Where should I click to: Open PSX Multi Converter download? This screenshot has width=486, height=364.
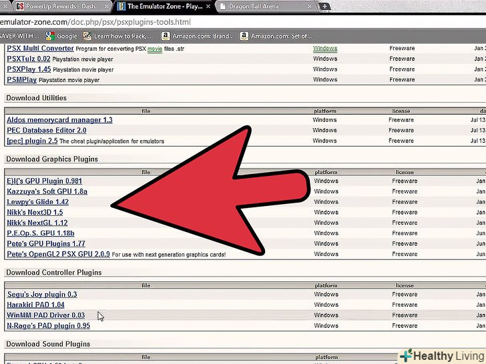[40, 48]
